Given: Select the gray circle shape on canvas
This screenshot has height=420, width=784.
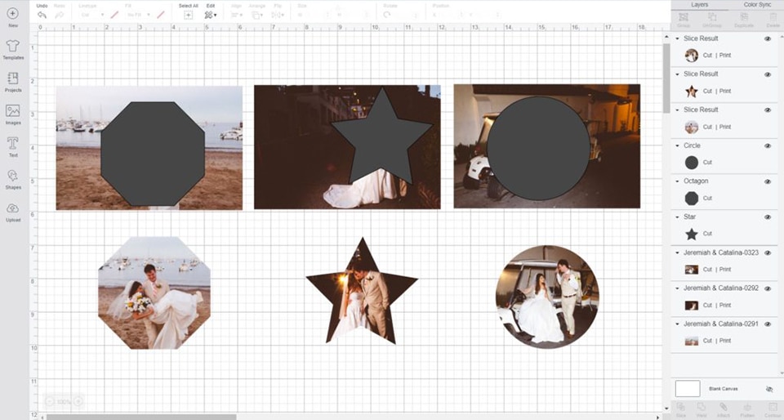Looking at the screenshot, I should (538, 148).
